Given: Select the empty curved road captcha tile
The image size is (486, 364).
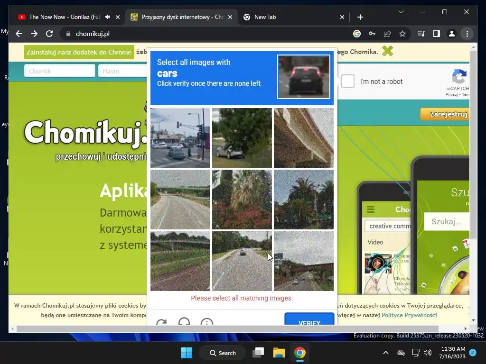Looking at the screenshot, I should point(180,200).
